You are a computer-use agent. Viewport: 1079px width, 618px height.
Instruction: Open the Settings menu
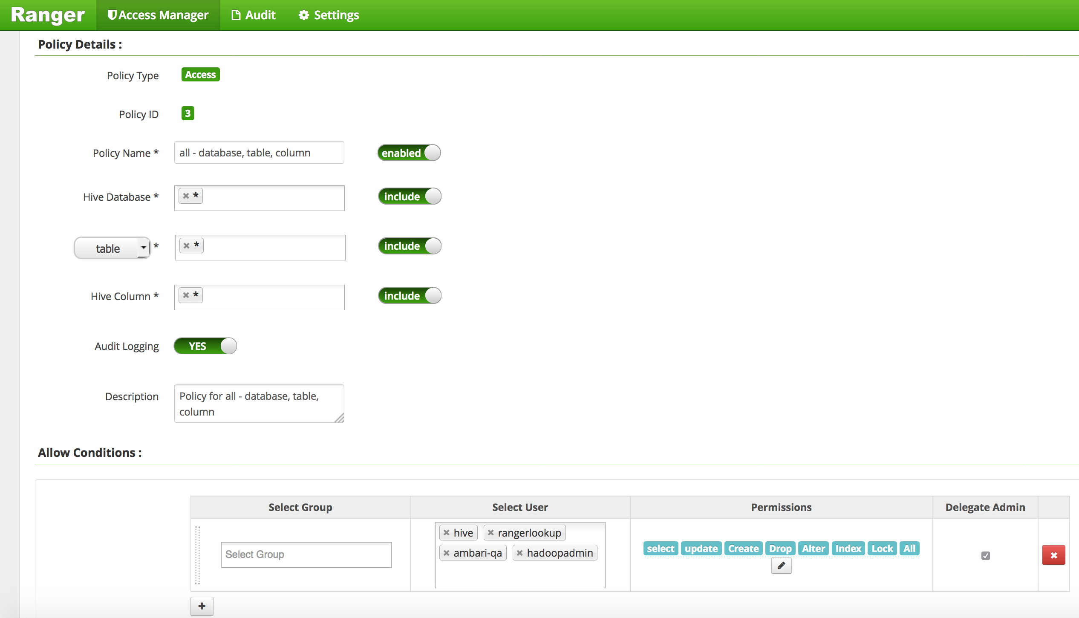[x=329, y=15]
